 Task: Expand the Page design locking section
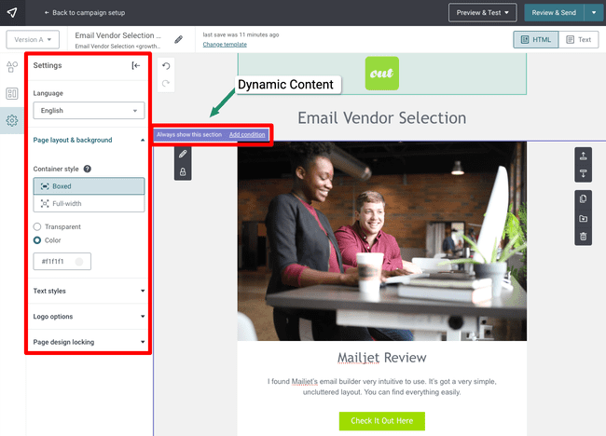point(89,342)
